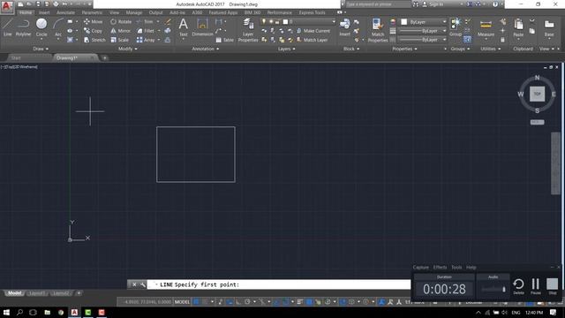The width and height of the screenshot is (565, 318).
Task: Click Match Layer button
Action: (312, 40)
